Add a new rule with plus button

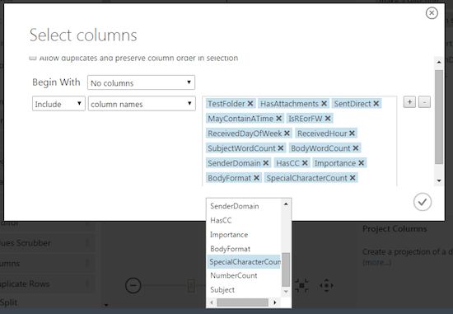tap(409, 102)
